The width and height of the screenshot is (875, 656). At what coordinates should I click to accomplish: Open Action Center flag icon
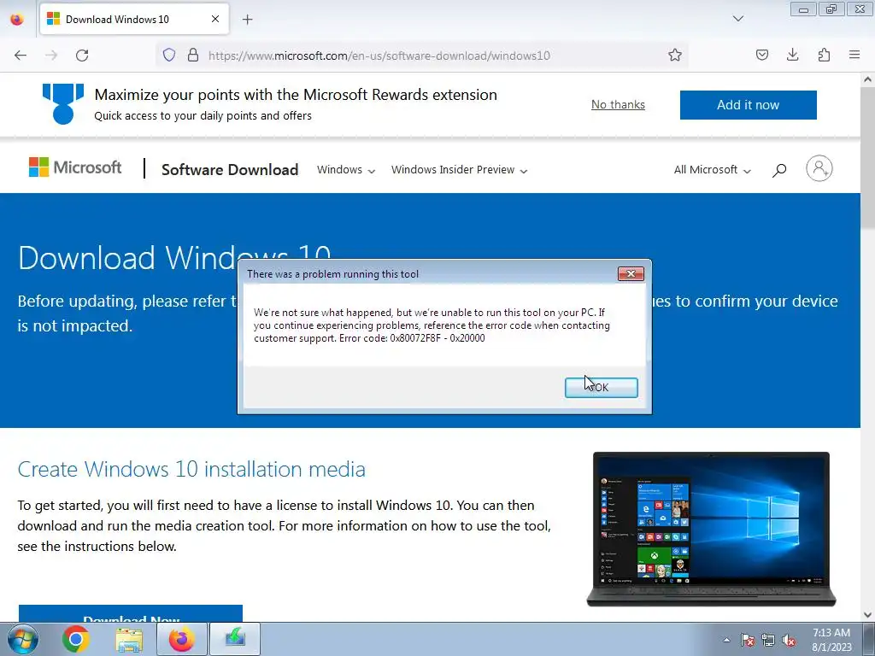[747, 640]
